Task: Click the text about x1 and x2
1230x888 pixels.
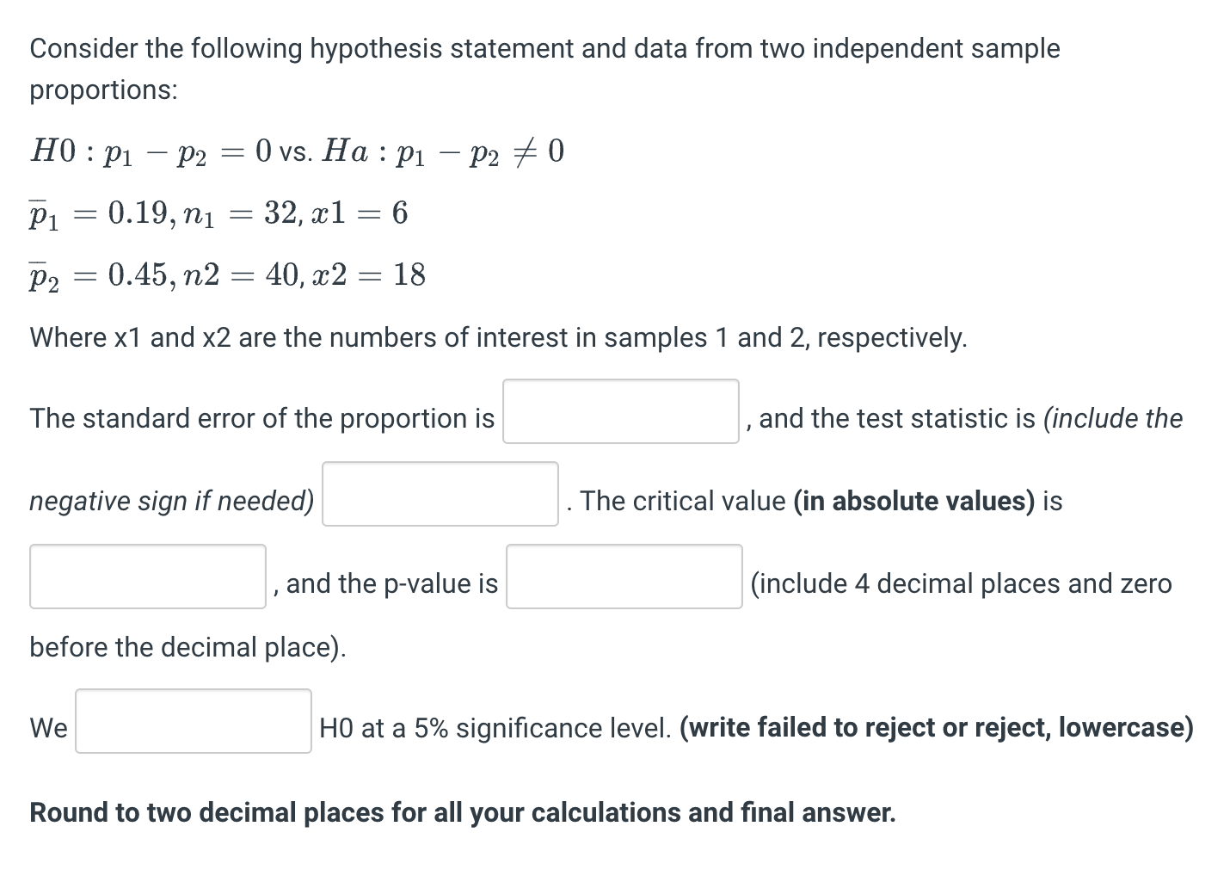Action: coord(497,337)
